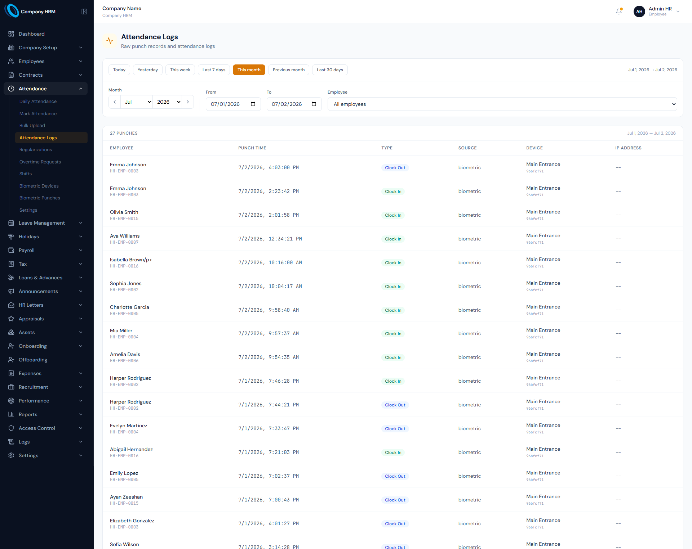Expand Company Setup submenu chevron

tap(81, 48)
